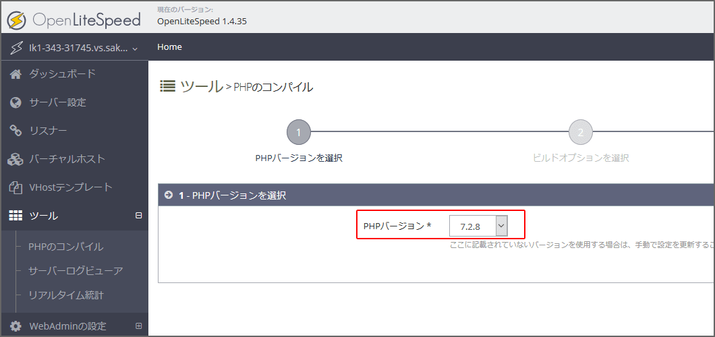The width and height of the screenshot is (715, 337).
Task: Click the Home breadcrumb link
Action: pos(169,47)
